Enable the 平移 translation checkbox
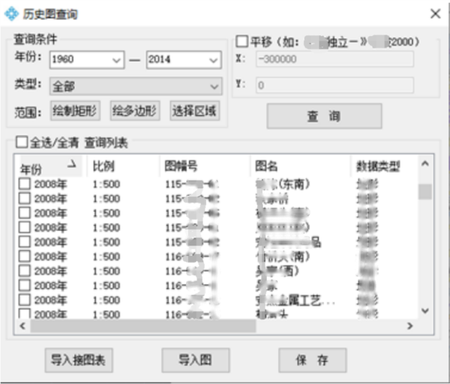 point(242,42)
